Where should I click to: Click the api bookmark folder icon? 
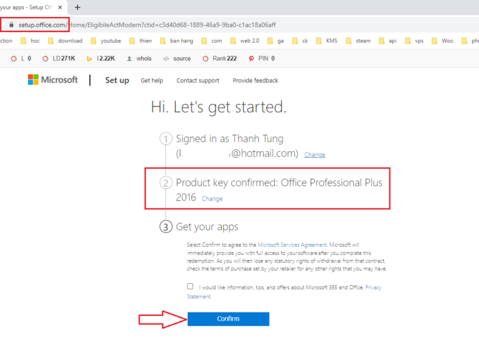point(382,41)
